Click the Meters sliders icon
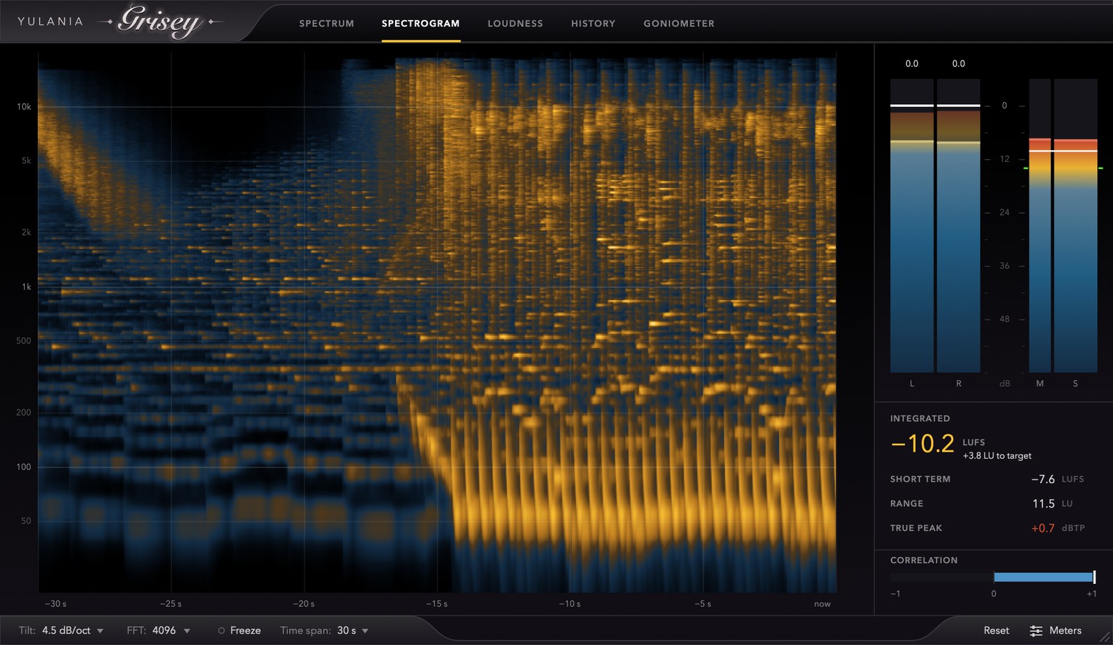 (1036, 630)
